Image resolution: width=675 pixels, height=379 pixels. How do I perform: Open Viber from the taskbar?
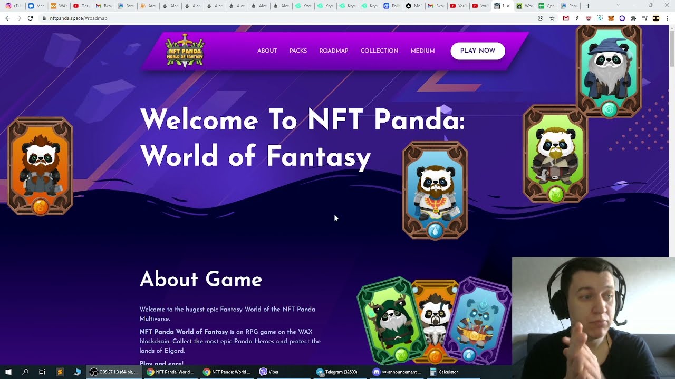coord(283,372)
